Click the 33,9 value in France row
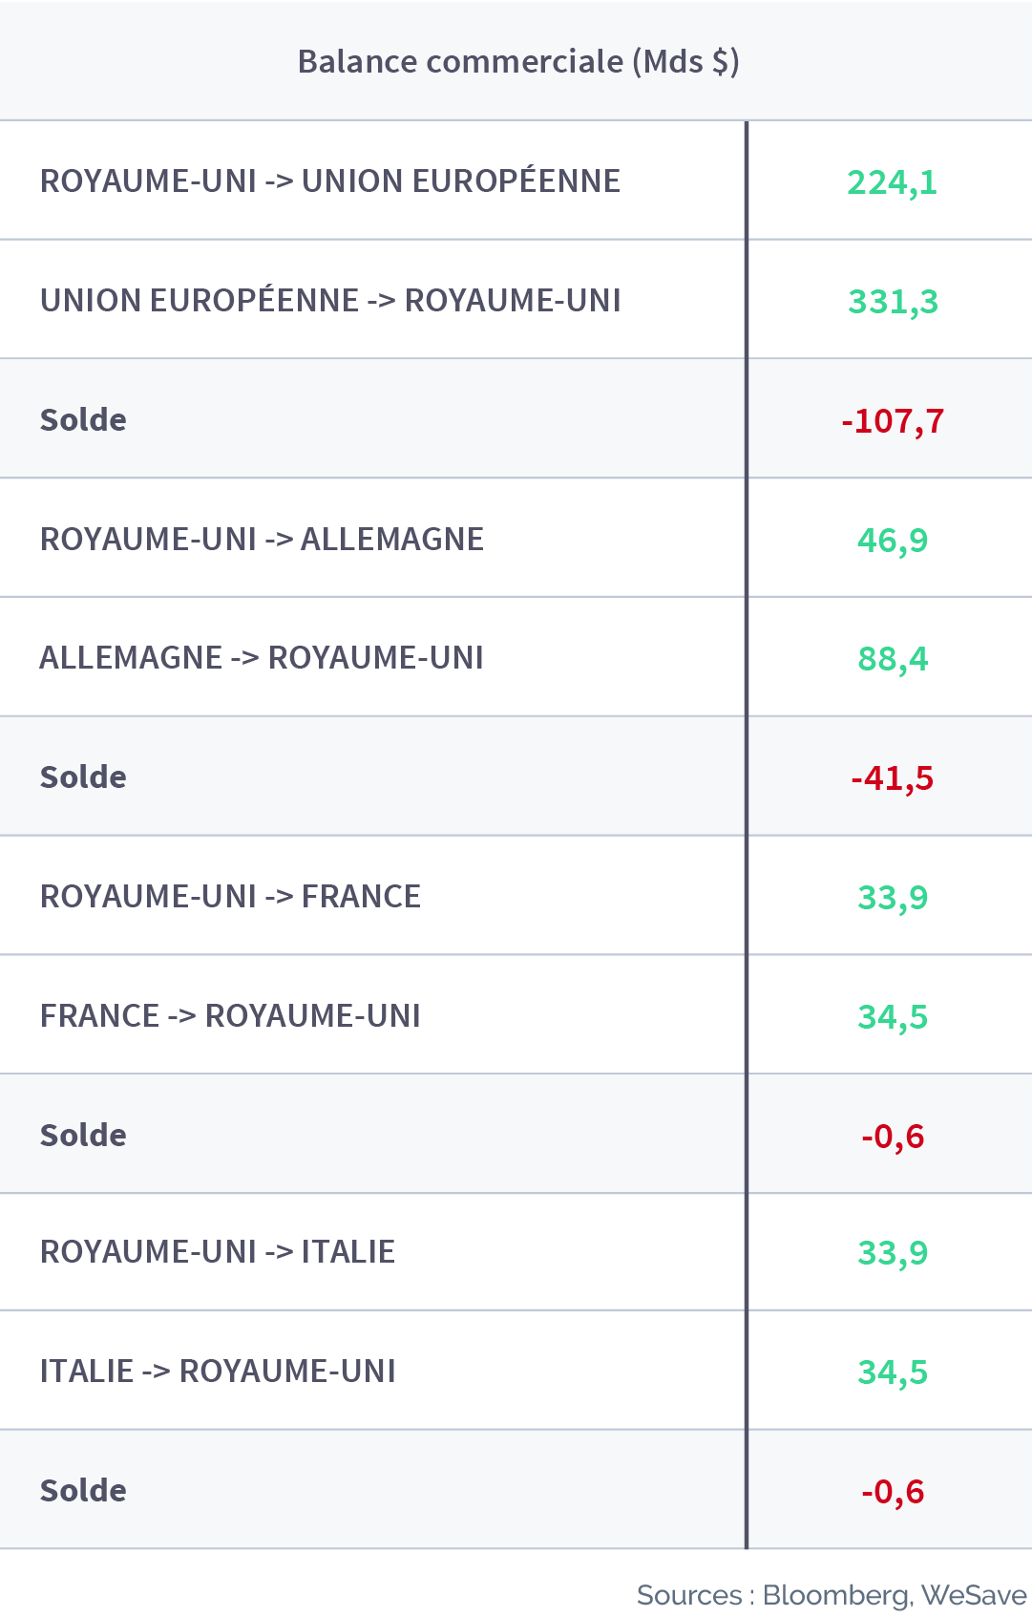The width and height of the screenshot is (1032, 1617). coord(893,897)
